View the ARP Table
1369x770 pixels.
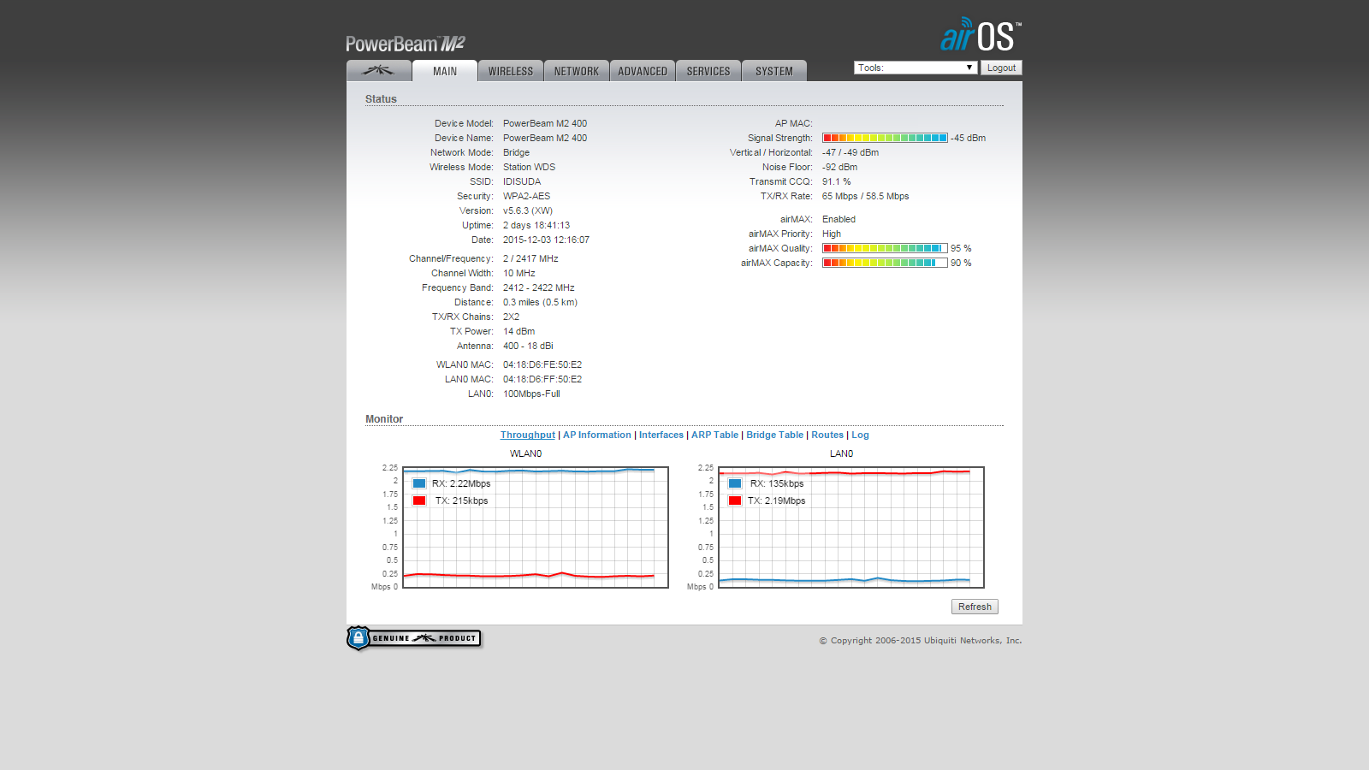(x=714, y=435)
